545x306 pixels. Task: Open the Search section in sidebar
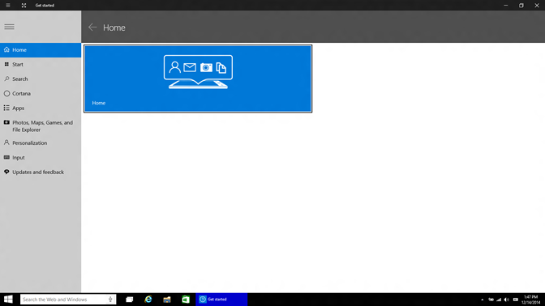[41, 79]
